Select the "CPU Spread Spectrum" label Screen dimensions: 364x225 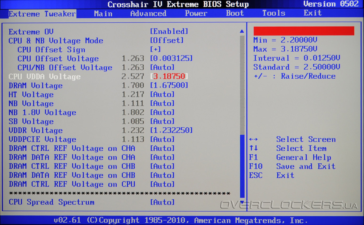pos(51,202)
